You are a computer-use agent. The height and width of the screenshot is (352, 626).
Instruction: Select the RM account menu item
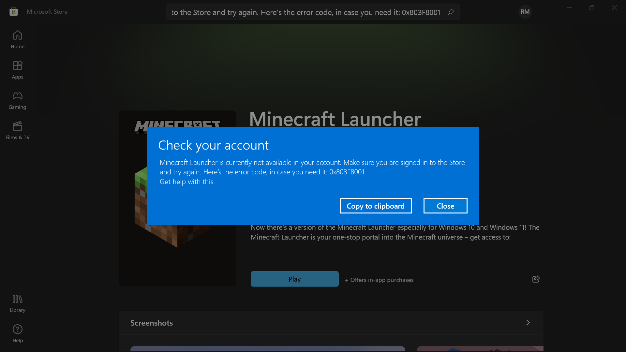coord(525,12)
